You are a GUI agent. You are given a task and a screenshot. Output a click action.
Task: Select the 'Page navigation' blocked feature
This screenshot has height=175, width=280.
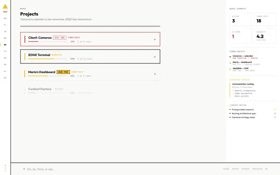[243, 93]
